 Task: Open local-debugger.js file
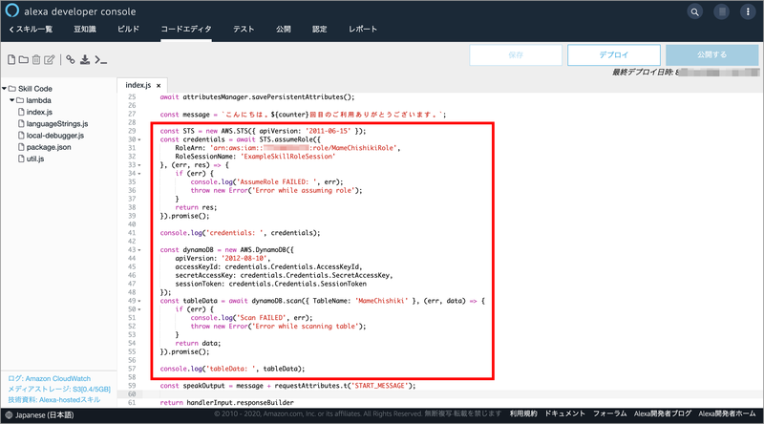click(54, 136)
